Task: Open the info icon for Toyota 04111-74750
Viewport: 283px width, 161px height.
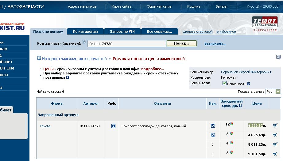Action: coord(113,126)
